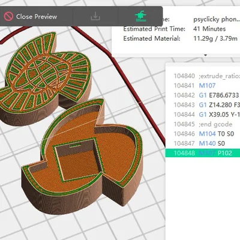This screenshot has width=240, height=240.
Task: Select G-code line 104847 M140 S0
Action: click(x=203, y=143)
